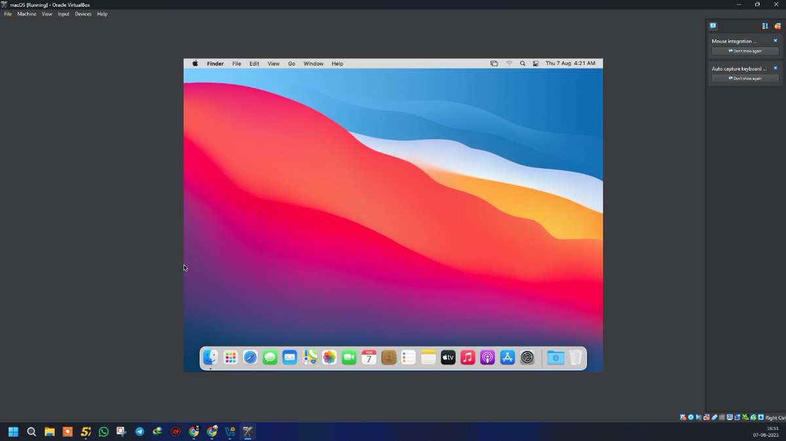786x441 pixels.
Task: Open Spotlight search in macOS menu bar
Action: tap(523, 63)
